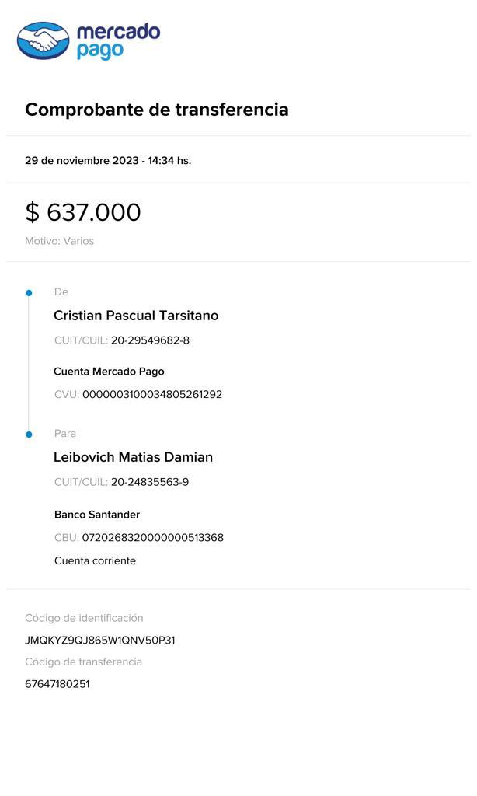Click the CVU number 0000003100034805261292
Screen dimensions: 477x796
tap(152, 394)
